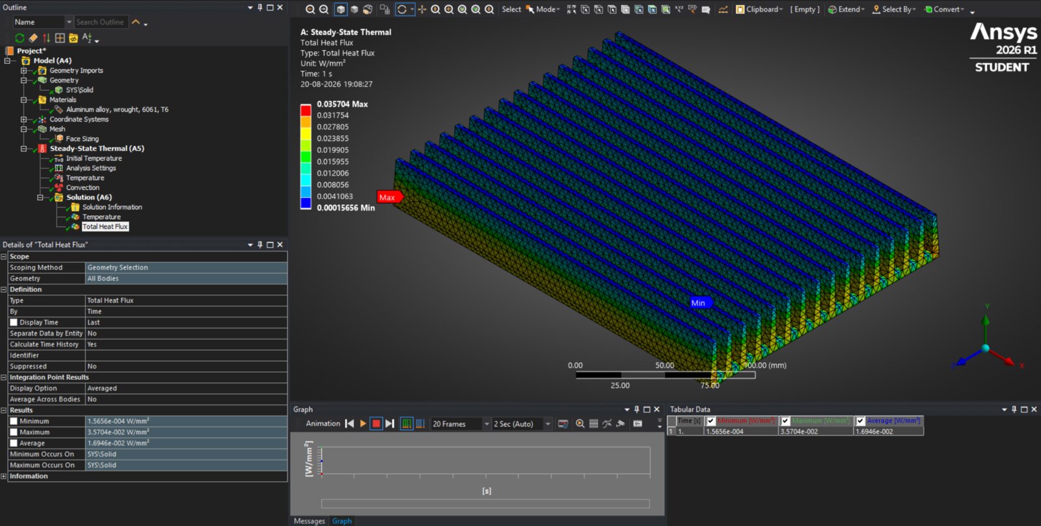Uncheck Average [W/mm²] column in Tabular Data

coord(860,421)
